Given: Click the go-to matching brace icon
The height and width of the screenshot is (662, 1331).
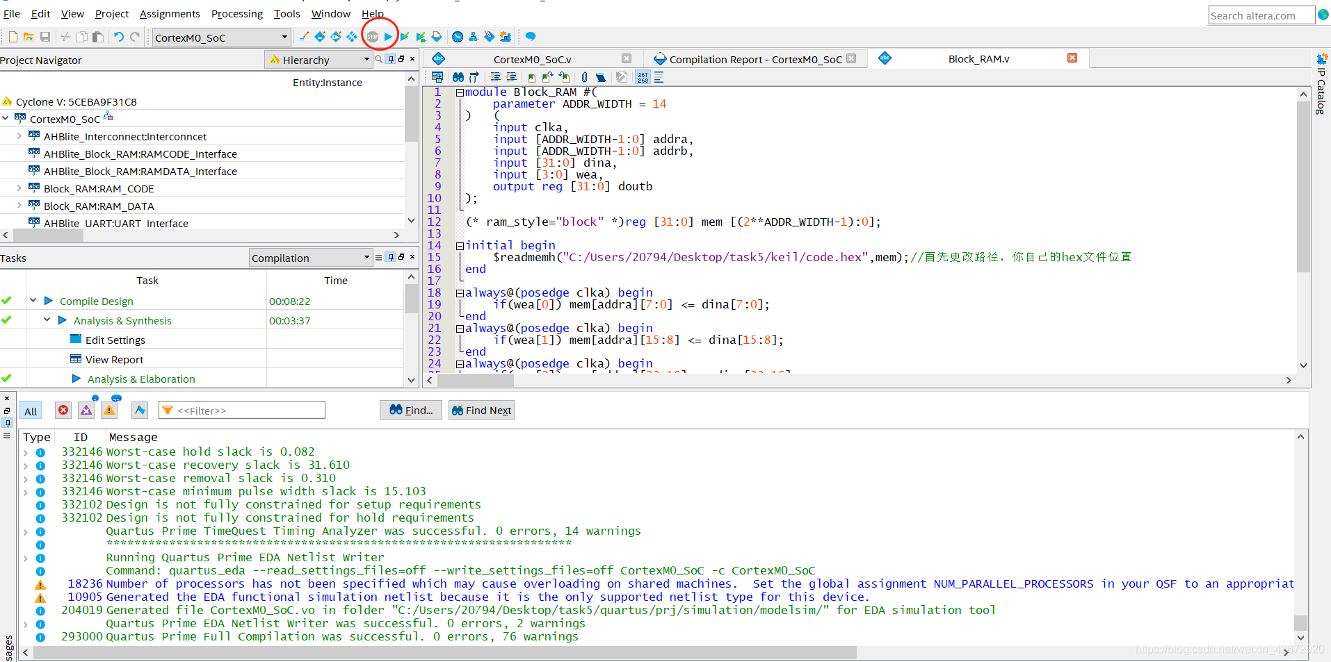Looking at the screenshot, I should [x=474, y=77].
